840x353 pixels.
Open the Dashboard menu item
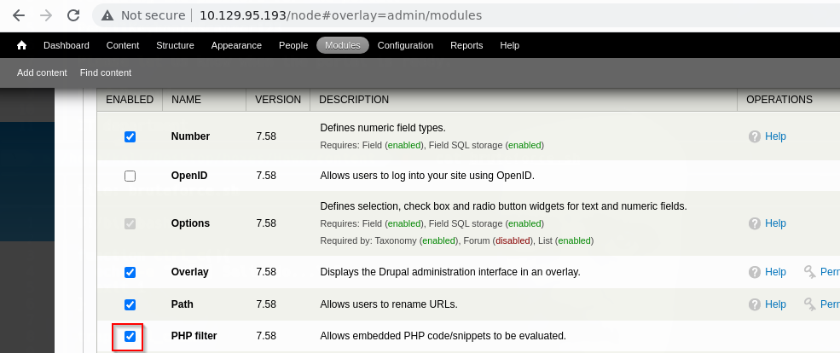coord(67,45)
